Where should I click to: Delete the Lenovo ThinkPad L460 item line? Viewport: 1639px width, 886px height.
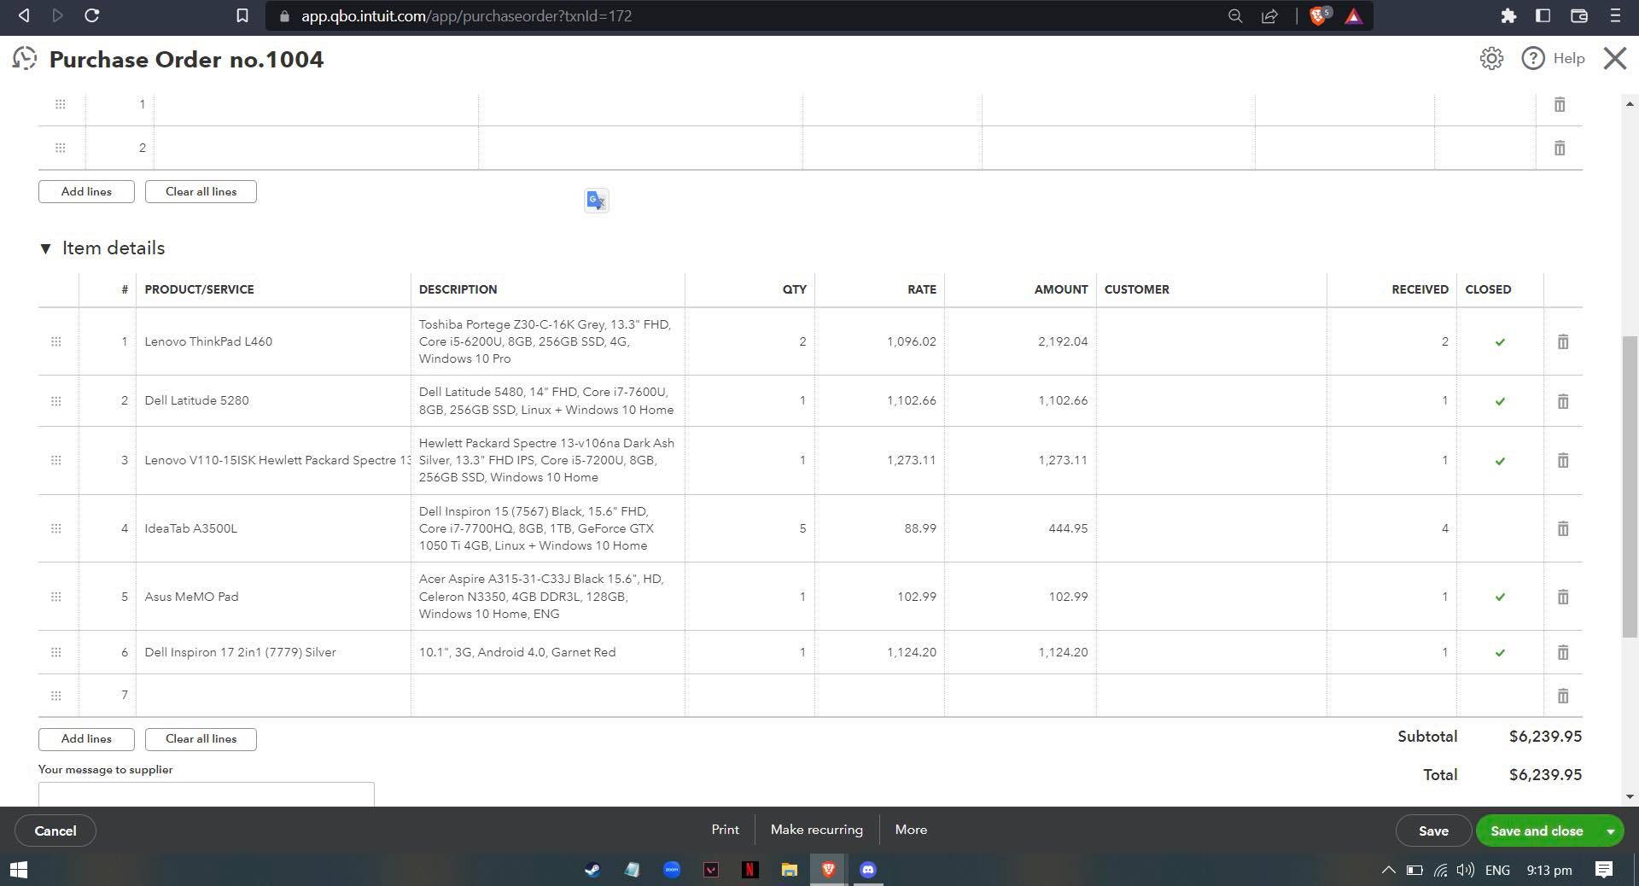pyautogui.click(x=1563, y=341)
